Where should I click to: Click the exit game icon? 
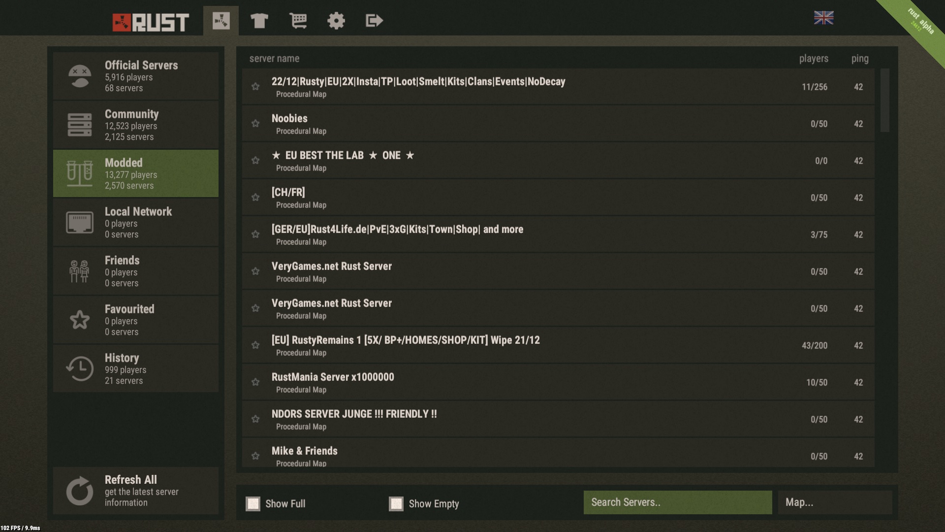click(x=374, y=21)
